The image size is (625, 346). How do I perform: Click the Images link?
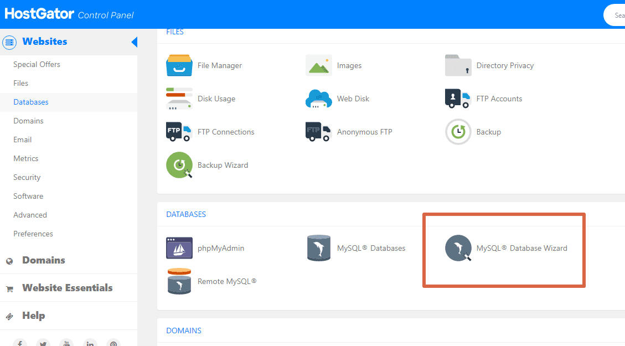coord(349,65)
